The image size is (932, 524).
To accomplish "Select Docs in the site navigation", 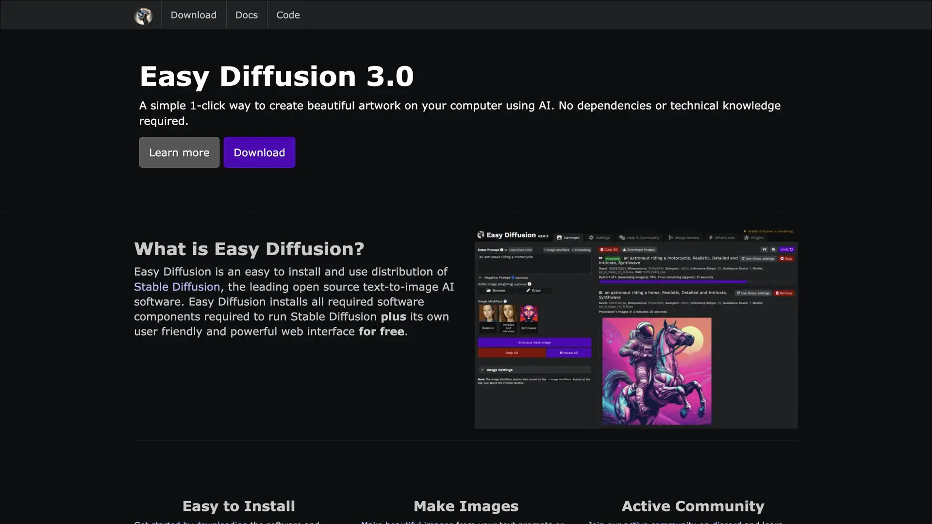I will [x=247, y=15].
